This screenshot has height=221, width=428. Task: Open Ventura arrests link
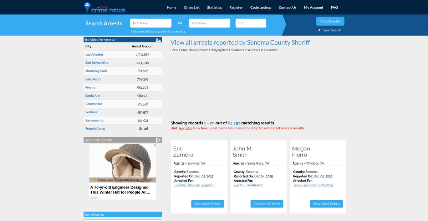[91, 112]
